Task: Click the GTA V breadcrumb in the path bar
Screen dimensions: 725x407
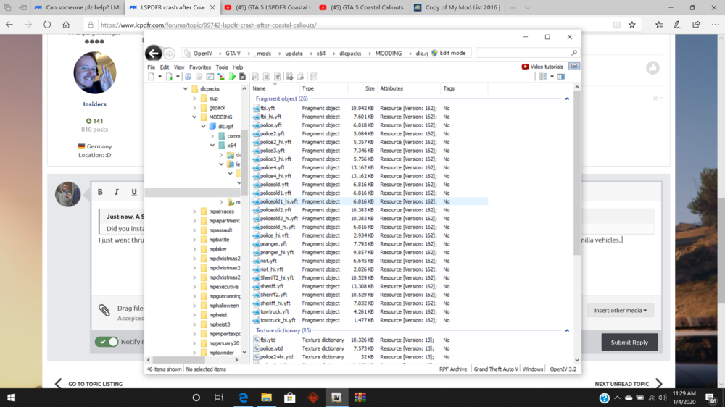Action: (x=233, y=54)
